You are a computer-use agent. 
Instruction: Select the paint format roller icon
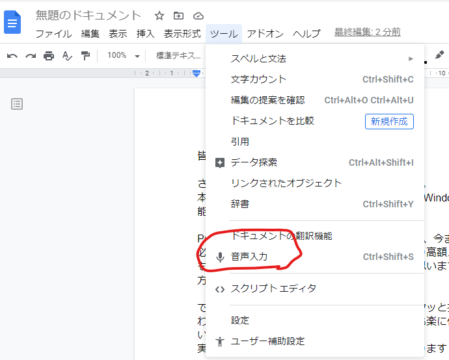(85, 56)
